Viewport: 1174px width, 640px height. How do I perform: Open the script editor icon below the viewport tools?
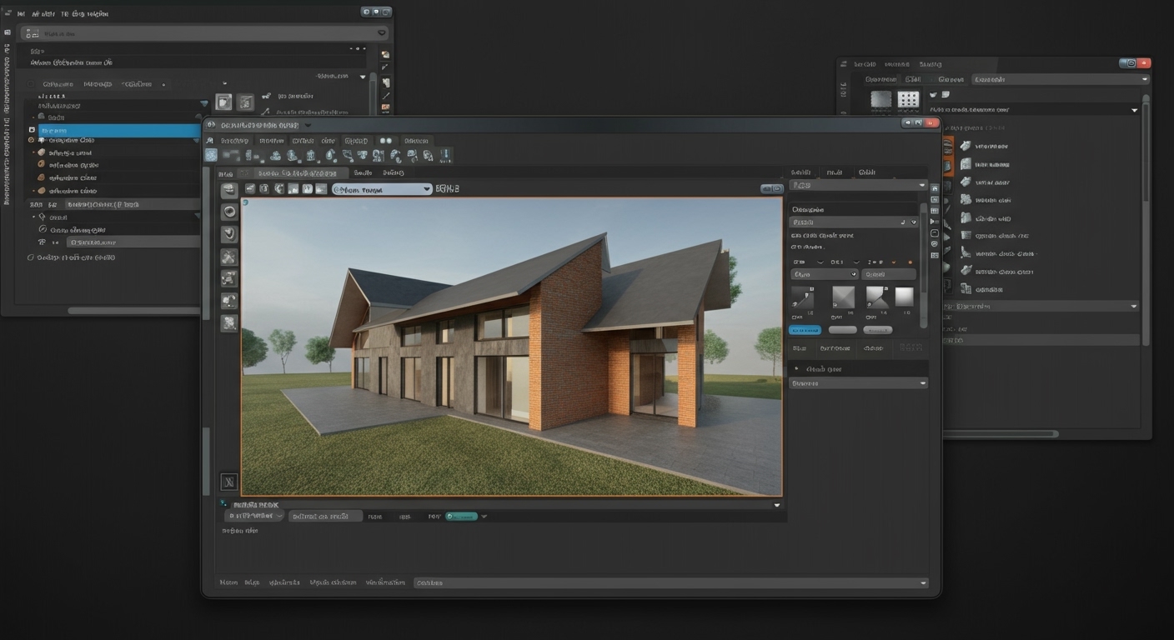pos(228,482)
